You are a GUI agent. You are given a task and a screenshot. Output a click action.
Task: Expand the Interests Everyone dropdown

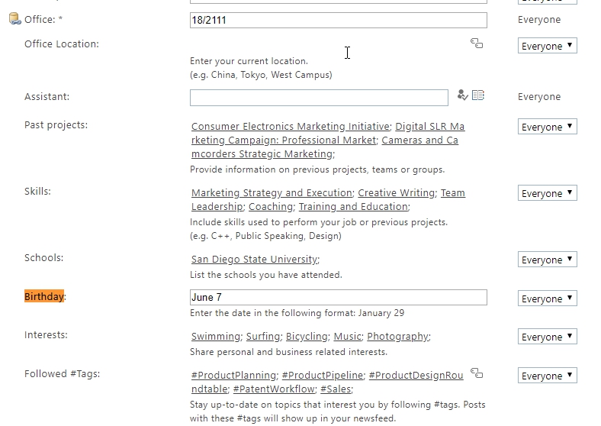(547, 337)
